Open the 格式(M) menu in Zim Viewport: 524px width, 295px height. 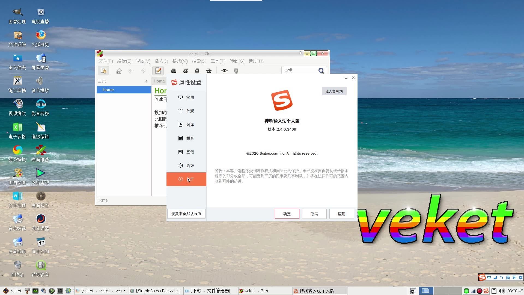180,61
